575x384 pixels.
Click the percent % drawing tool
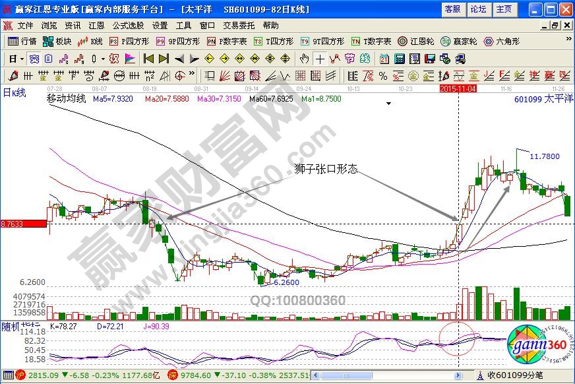pyautogui.click(x=382, y=75)
